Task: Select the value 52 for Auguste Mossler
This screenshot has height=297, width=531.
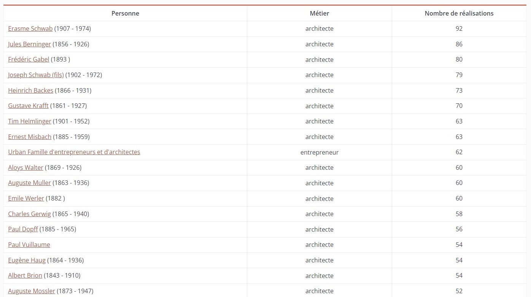Action: [x=459, y=291]
